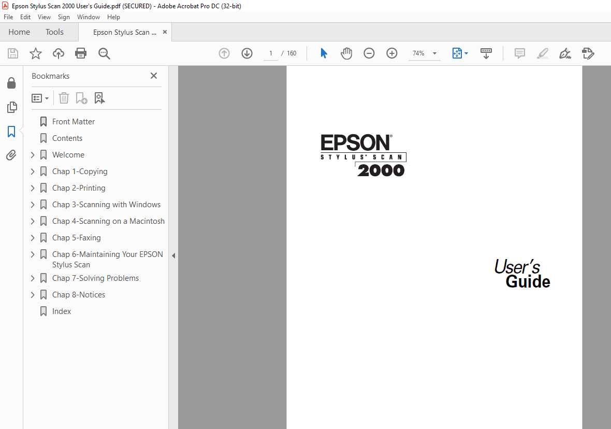This screenshot has height=429, width=611.
Task: Select the Chap 5-Faxing bookmark text
Action: pyautogui.click(x=77, y=238)
